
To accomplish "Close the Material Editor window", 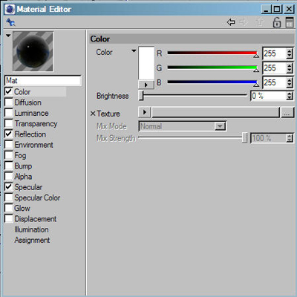I will click(289, 10).
